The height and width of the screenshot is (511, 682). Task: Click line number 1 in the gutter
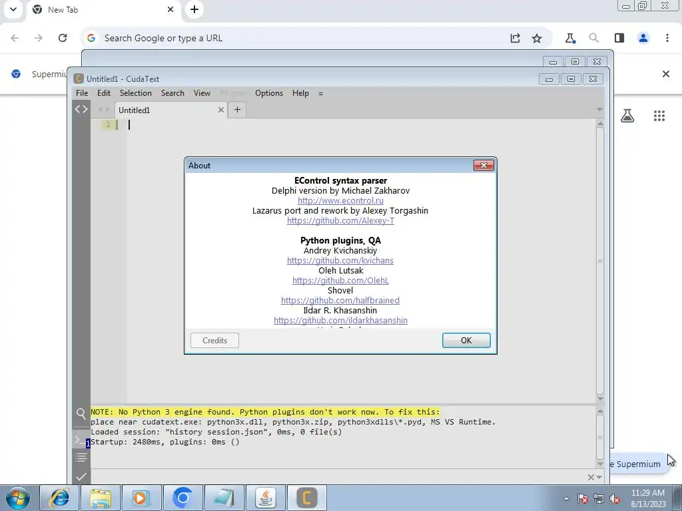(x=108, y=124)
